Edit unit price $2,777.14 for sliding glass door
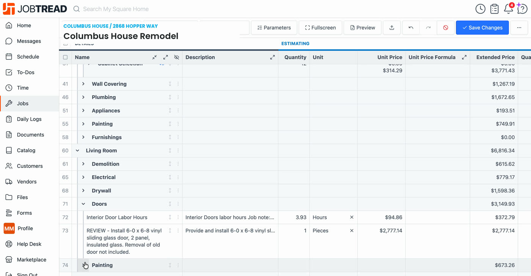 pos(382,242)
